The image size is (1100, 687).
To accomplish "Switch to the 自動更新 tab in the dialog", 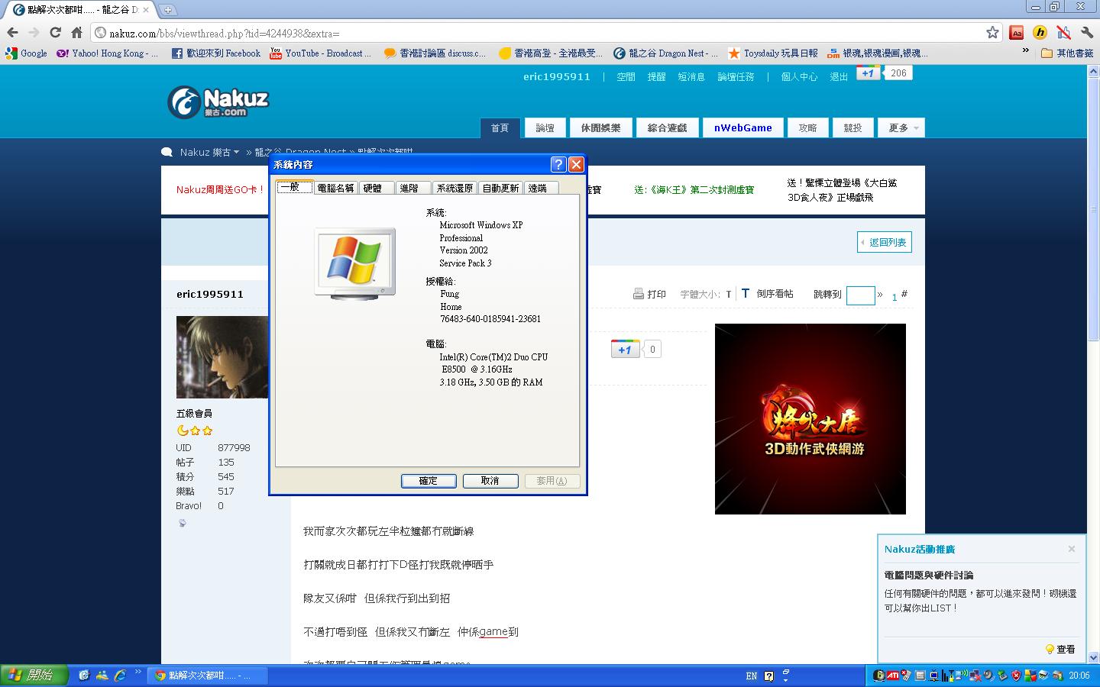I will coord(500,188).
